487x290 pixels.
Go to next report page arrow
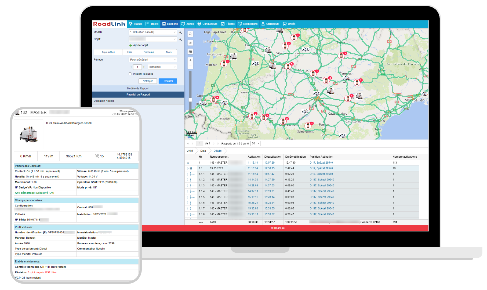tap(214, 143)
